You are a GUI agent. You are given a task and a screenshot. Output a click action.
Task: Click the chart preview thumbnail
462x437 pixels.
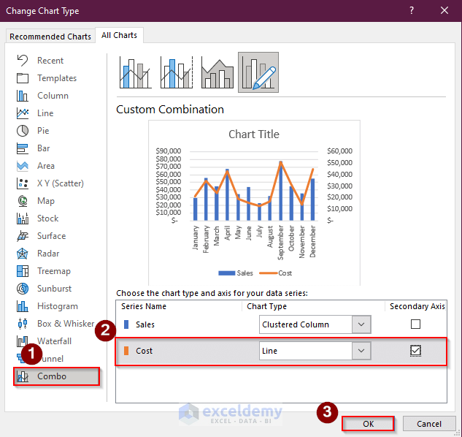(254, 202)
